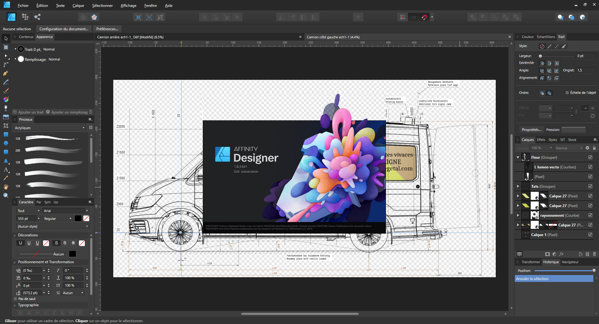Screen dimensions: 599x324
Task: Open snapping options dropdown arrow
Action: (x=432, y=17)
